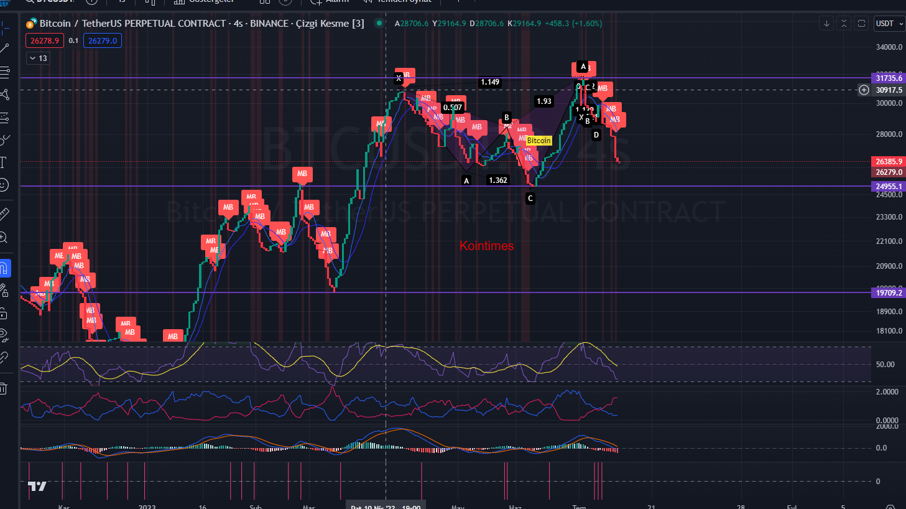This screenshot has height=509, width=906.
Task: Click the X pattern point near 1.149
Action: tap(399, 78)
